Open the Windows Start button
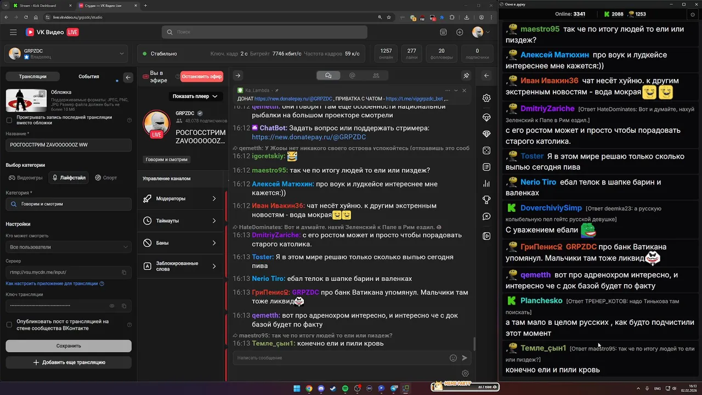Viewport: 702px width, 395px height. click(297, 388)
